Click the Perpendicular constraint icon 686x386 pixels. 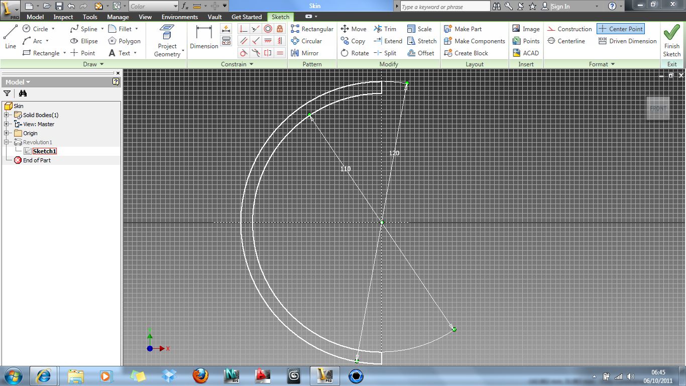point(256,41)
